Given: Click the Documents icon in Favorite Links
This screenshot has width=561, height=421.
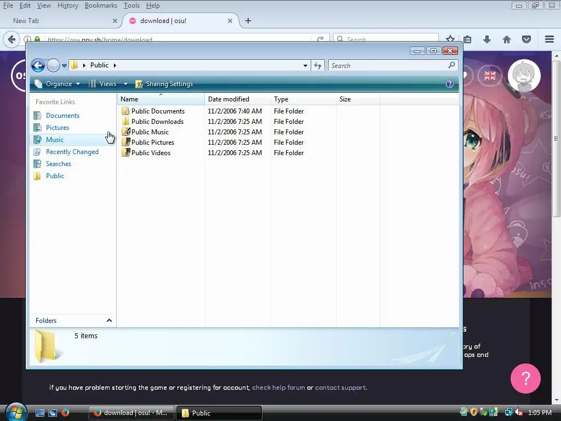Looking at the screenshot, I should point(37,116).
